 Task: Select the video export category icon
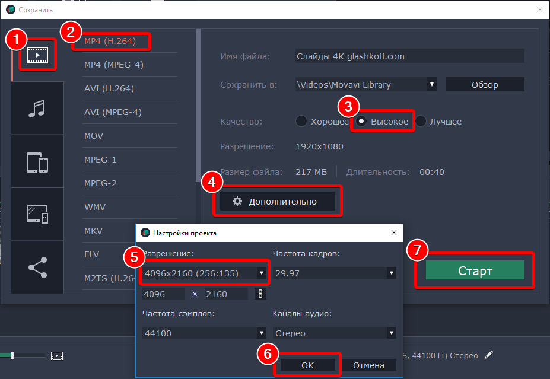(x=37, y=55)
